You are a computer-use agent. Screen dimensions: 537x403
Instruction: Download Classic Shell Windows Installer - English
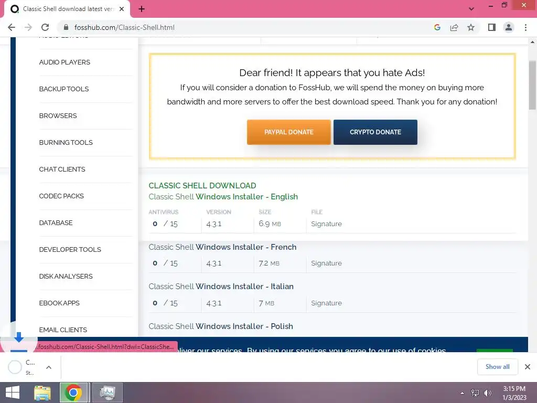coord(223,197)
